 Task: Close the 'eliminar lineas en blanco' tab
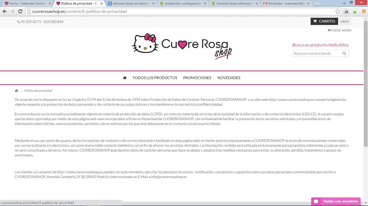tap(153, 3)
